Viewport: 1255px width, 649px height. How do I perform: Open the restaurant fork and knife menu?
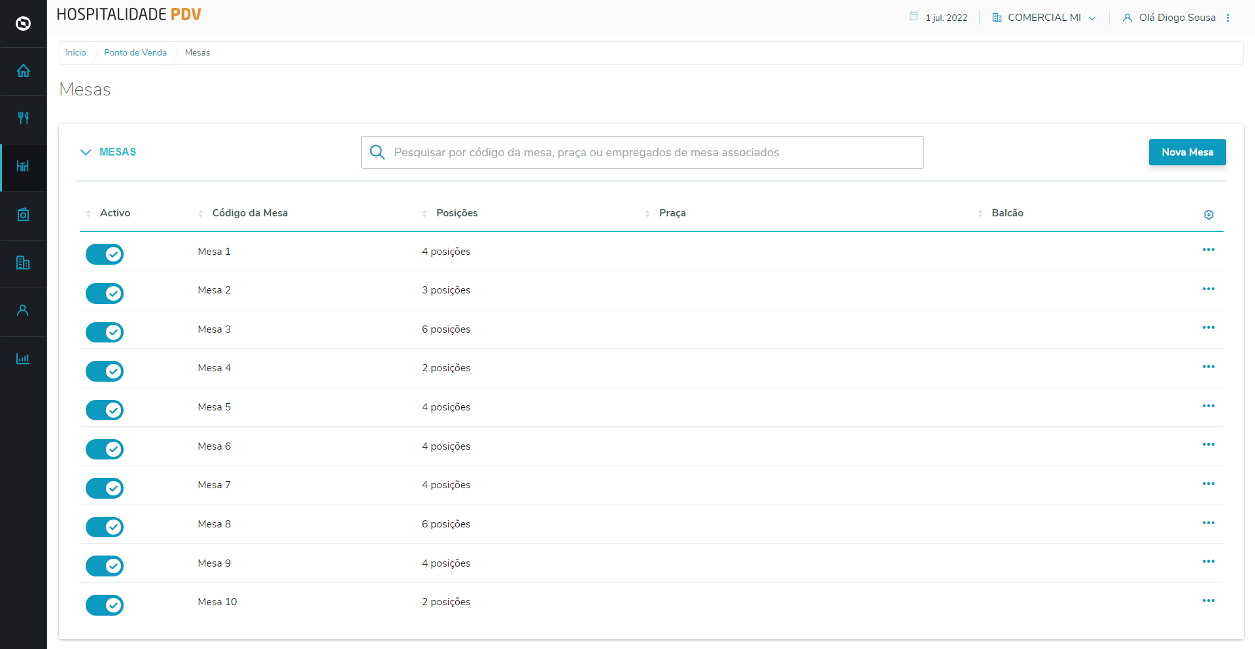tap(23, 118)
